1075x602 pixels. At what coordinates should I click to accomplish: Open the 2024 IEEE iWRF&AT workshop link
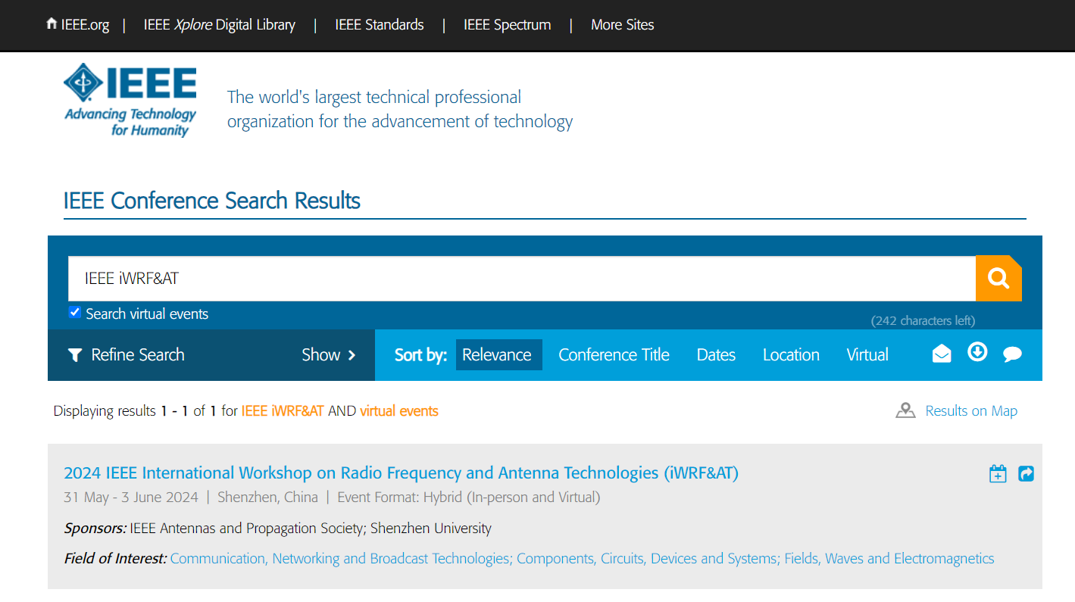[x=401, y=473]
